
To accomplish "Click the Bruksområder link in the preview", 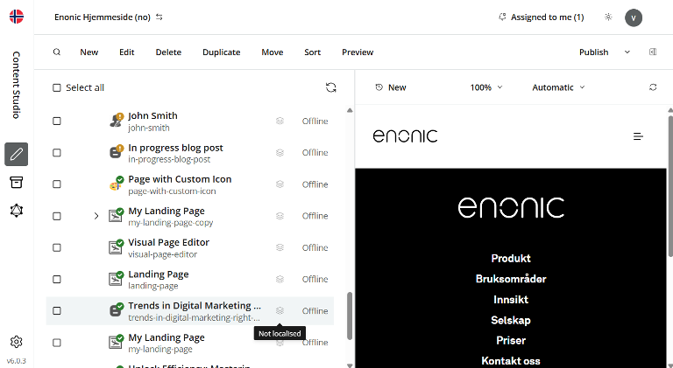I will point(511,279).
